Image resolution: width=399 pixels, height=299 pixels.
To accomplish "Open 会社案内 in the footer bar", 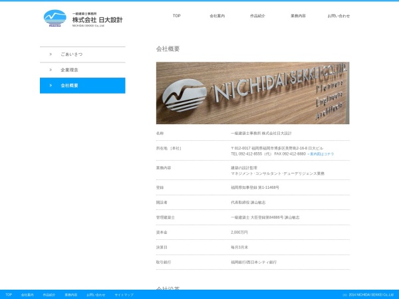I will click(27, 295).
